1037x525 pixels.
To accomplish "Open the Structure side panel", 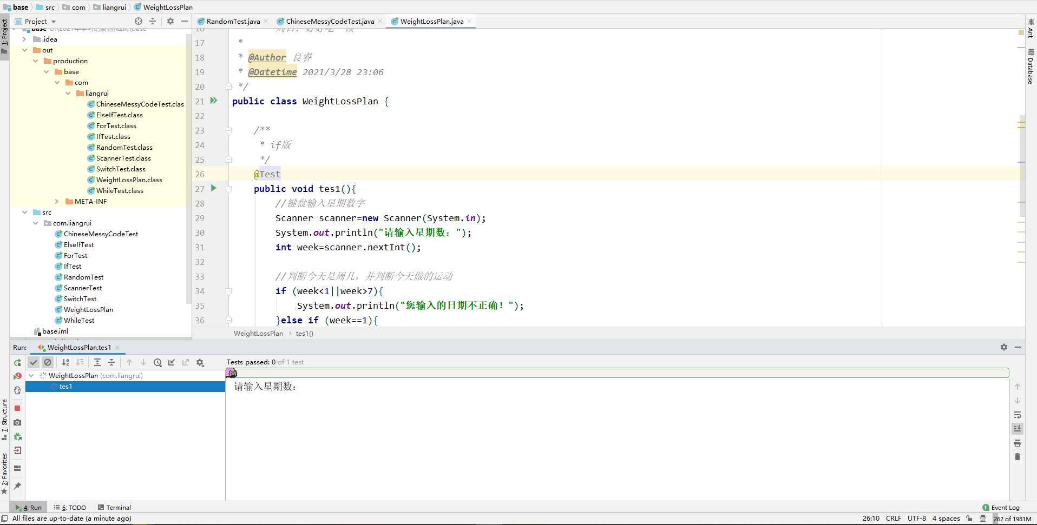I will click(x=4, y=420).
